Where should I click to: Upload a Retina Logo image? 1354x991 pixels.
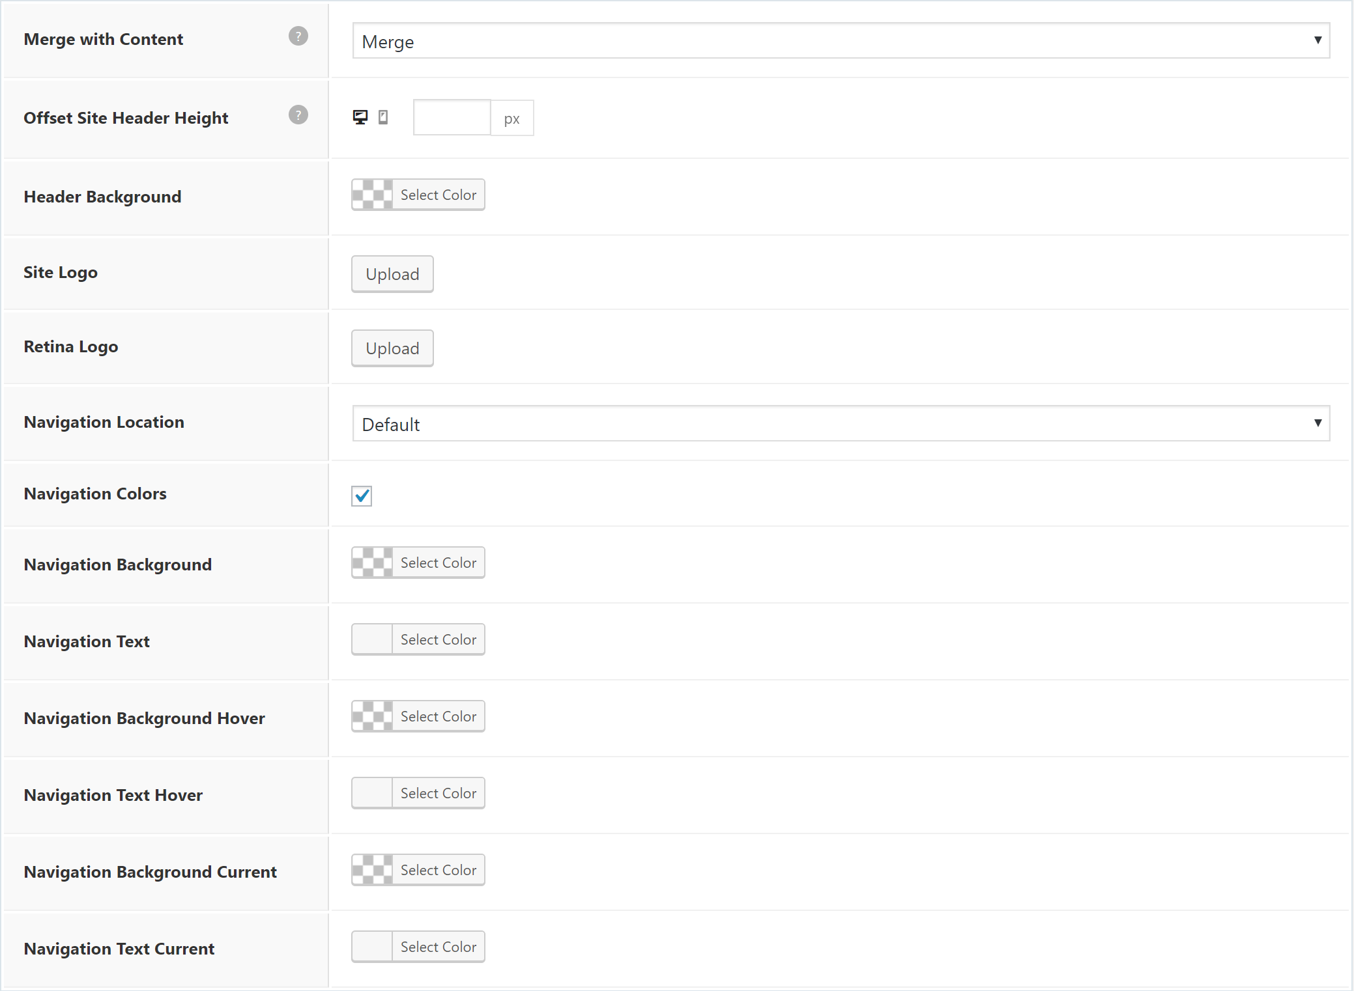coord(392,348)
